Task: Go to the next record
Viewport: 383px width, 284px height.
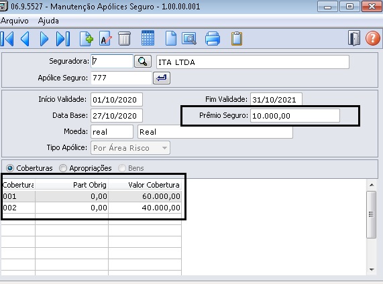Action: click(x=44, y=39)
